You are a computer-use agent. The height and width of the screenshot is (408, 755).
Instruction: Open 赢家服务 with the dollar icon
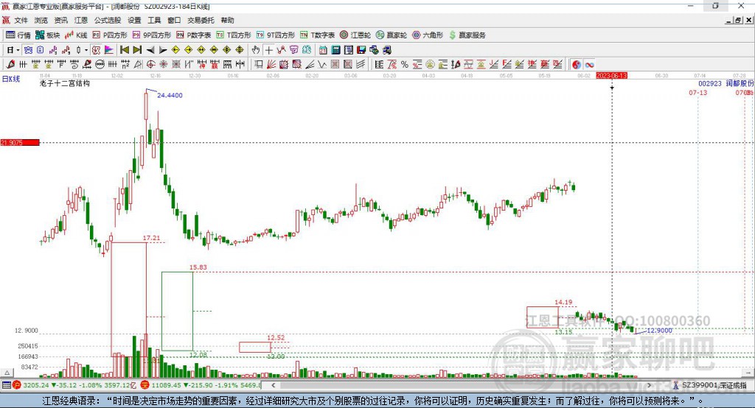pos(467,35)
